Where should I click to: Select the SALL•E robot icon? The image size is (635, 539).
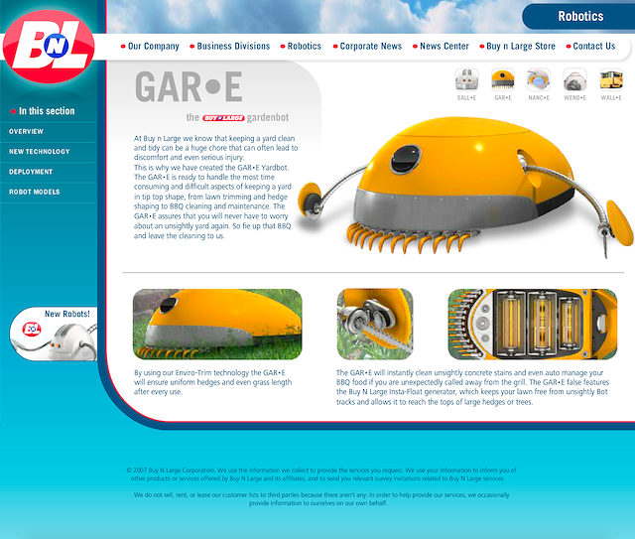(x=466, y=84)
